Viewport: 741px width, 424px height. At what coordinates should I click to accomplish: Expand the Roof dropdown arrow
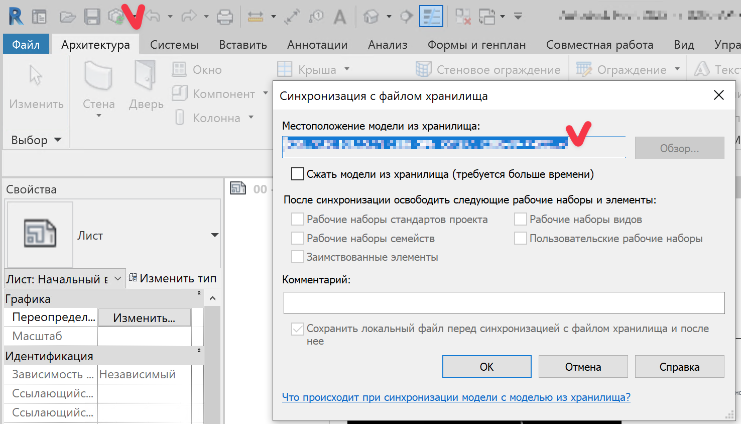click(347, 69)
